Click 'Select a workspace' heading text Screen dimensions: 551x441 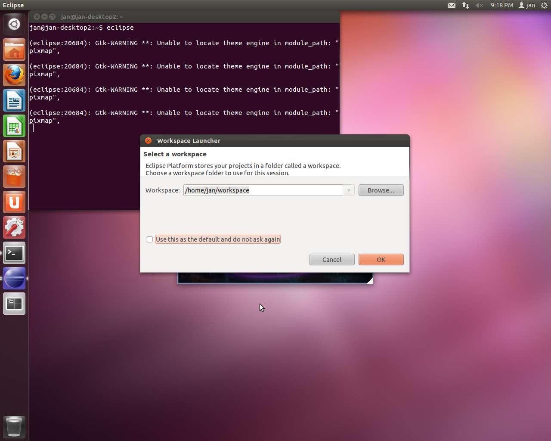pos(175,154)
